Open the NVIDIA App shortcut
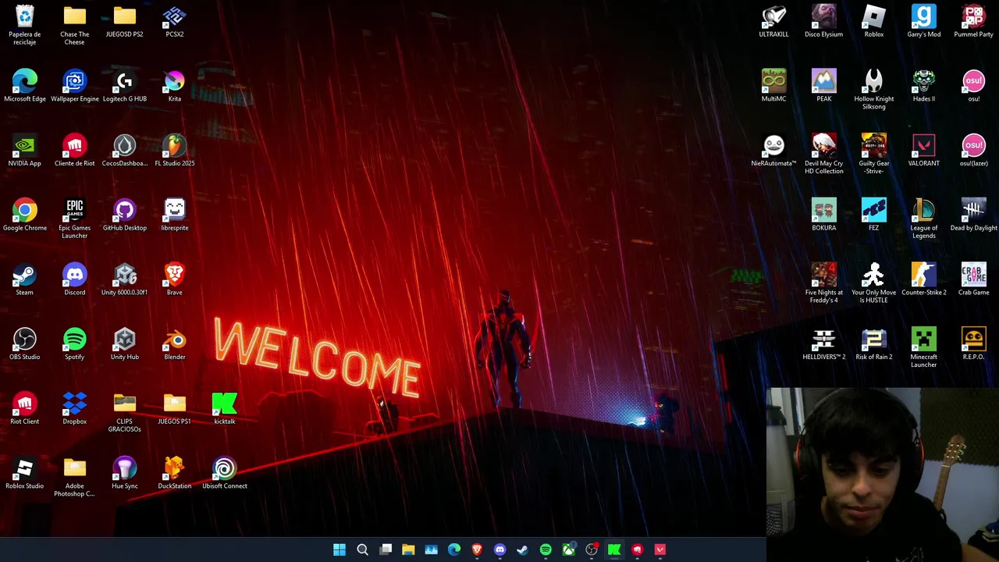The image size is (999, 562). click(x=25, y=151)
